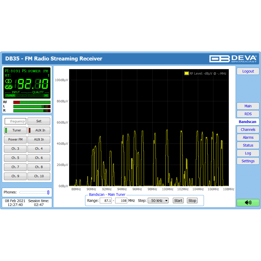Switch to the Bandscan tab
Viewport: 261px width, 261px height.
(247, 122)
